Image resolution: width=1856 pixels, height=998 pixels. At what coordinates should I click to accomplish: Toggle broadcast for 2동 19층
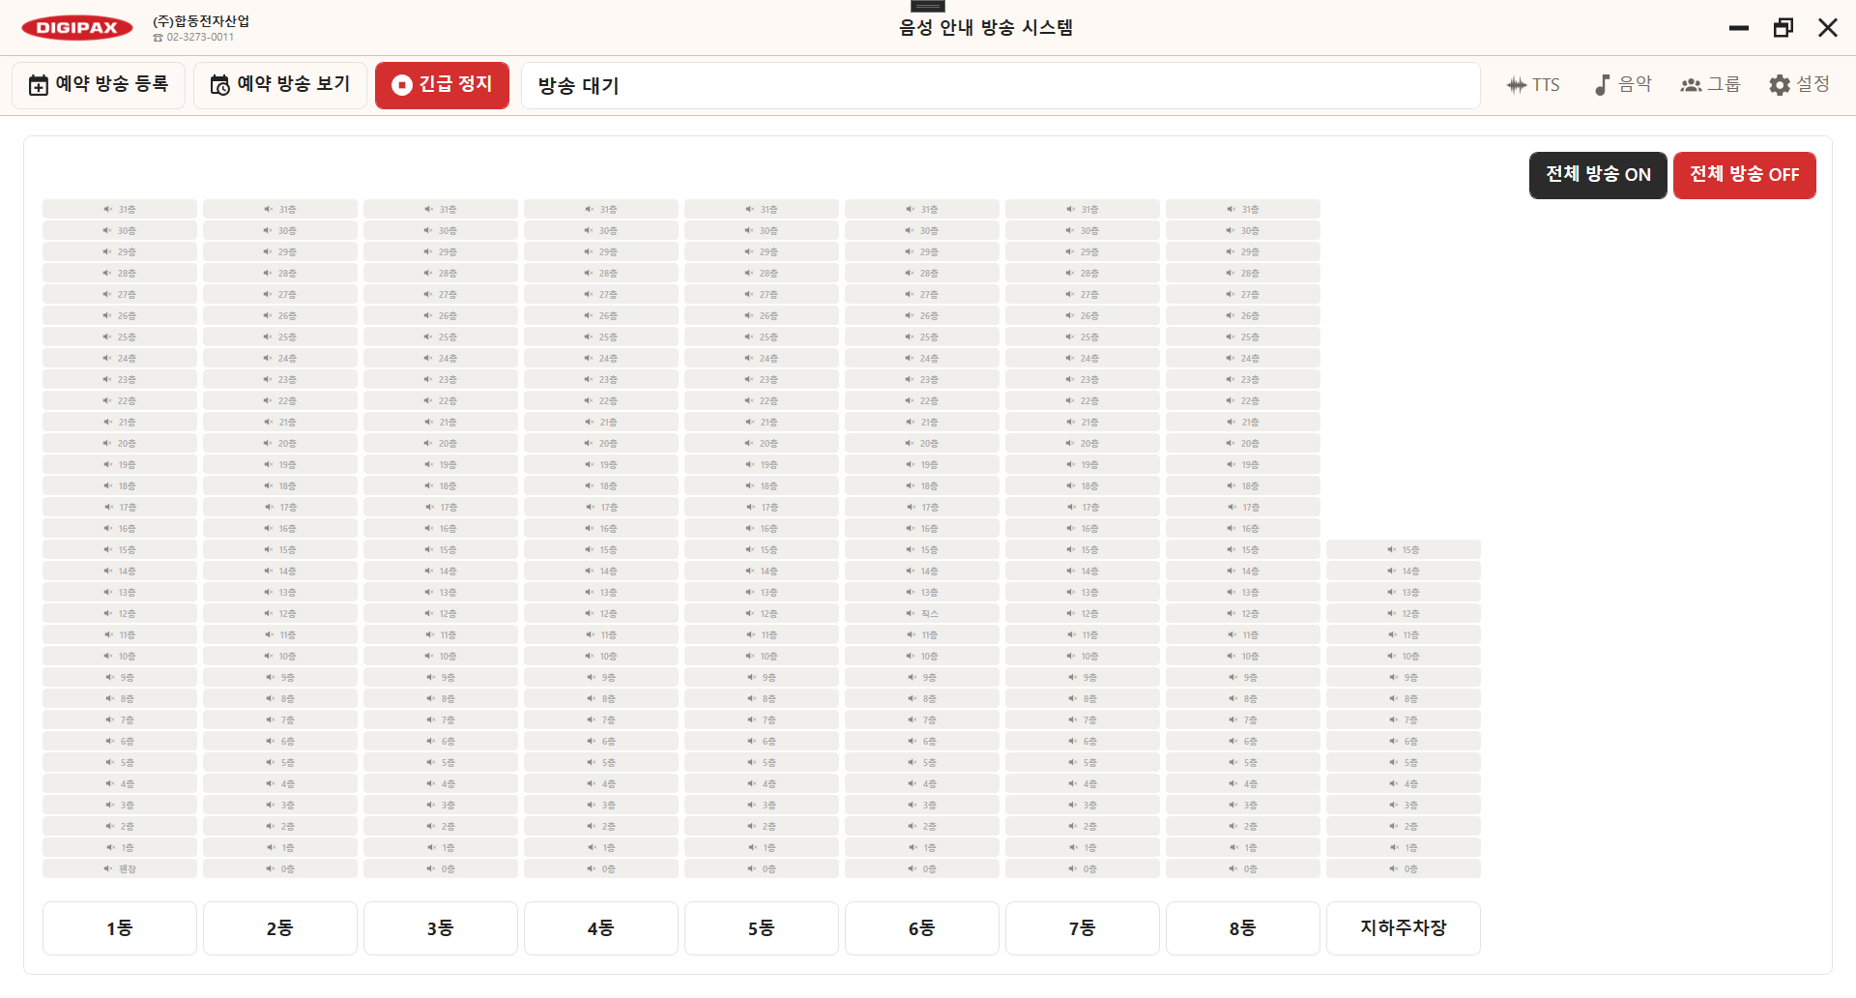pyautogui.click(x=280, y=464)
